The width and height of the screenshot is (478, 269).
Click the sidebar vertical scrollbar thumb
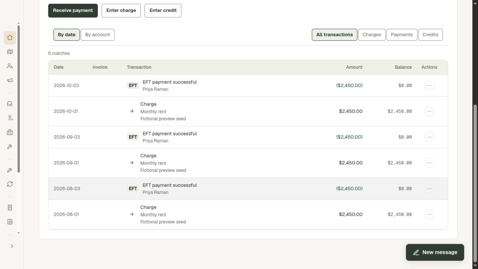pos(19,99)
